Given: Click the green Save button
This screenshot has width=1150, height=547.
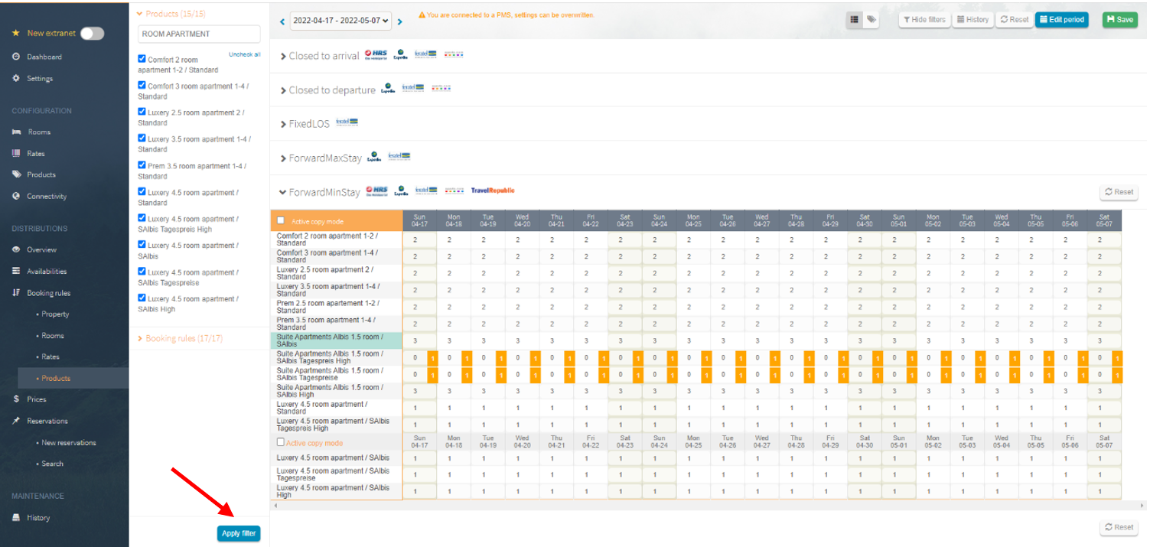Looking at the screenshot, I should [1120, 20].
